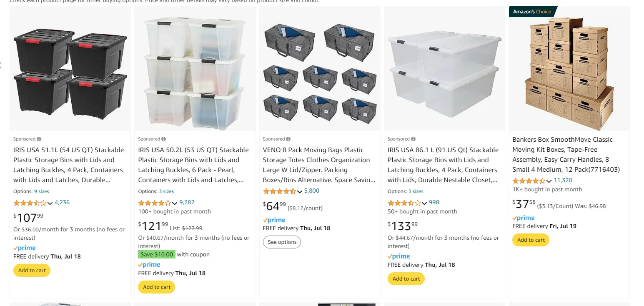Add Bankers Box moving kit to cart
644x306 pixels.
point(531,240)
